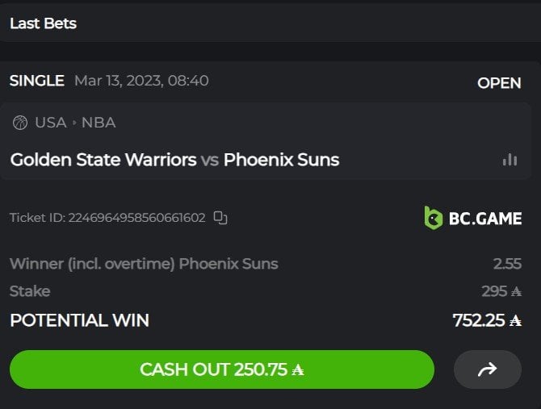Screen dimensions: 541x409
Task: Click the SINGLE bet type label
Action: coord(36,81)
